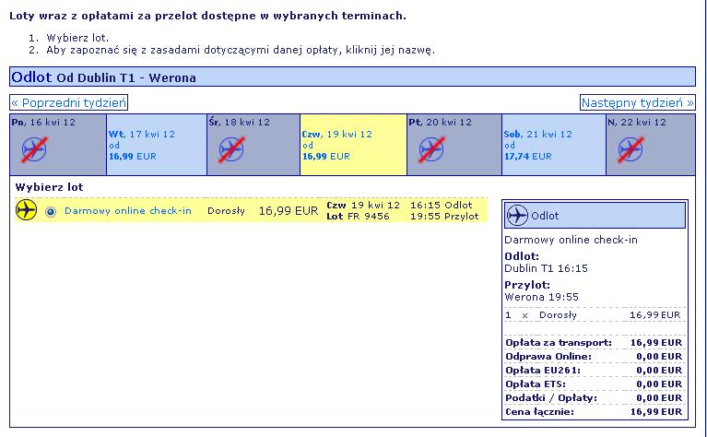Select Czw, 19 kwi 12 date tab
707x437 pixels.
click(x=353, y=145)
